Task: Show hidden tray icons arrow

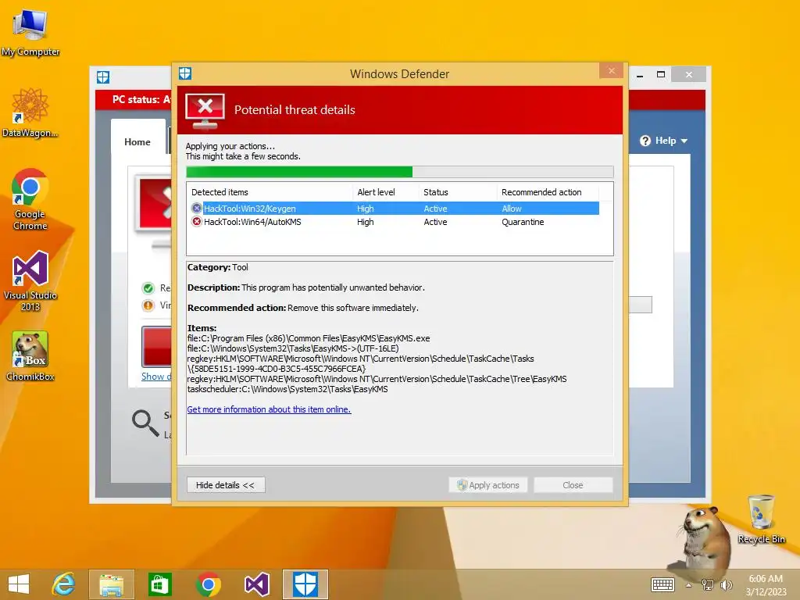Action: point(689,585)
